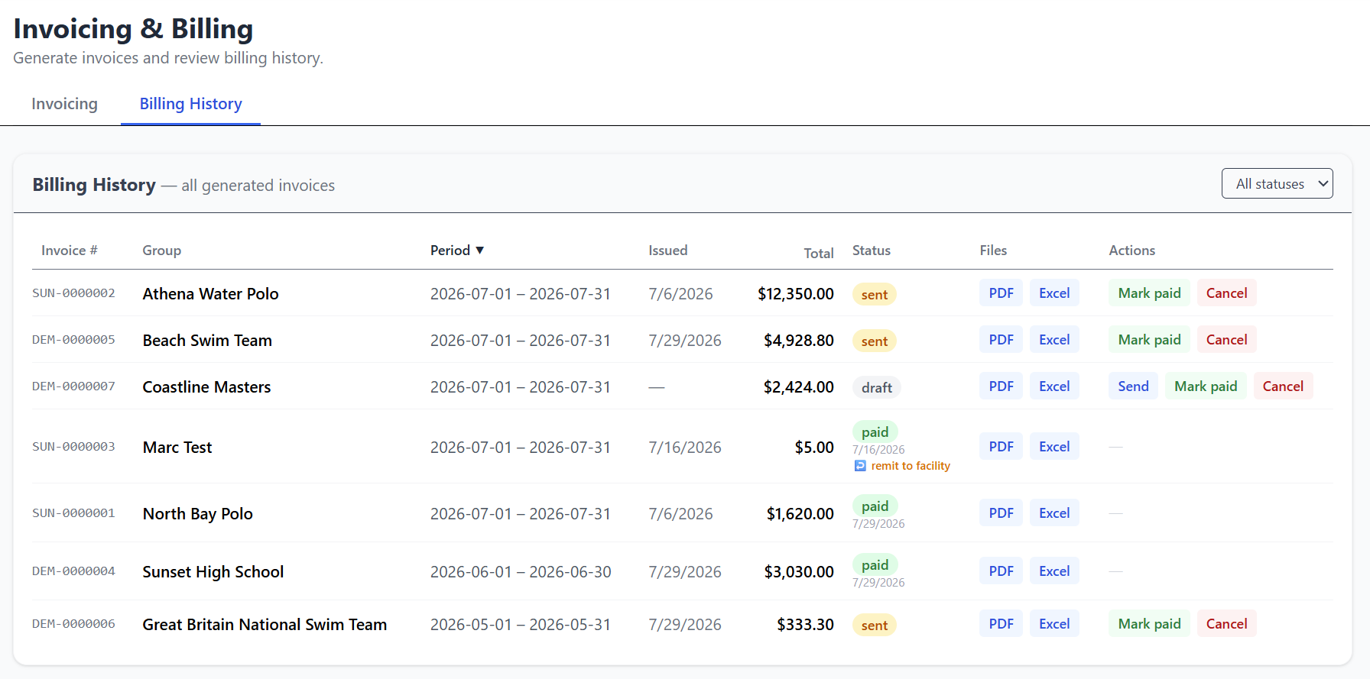Cancel Great Britain National Swim Team invoice
The image size is (1370, 679).
(1226, 624)
